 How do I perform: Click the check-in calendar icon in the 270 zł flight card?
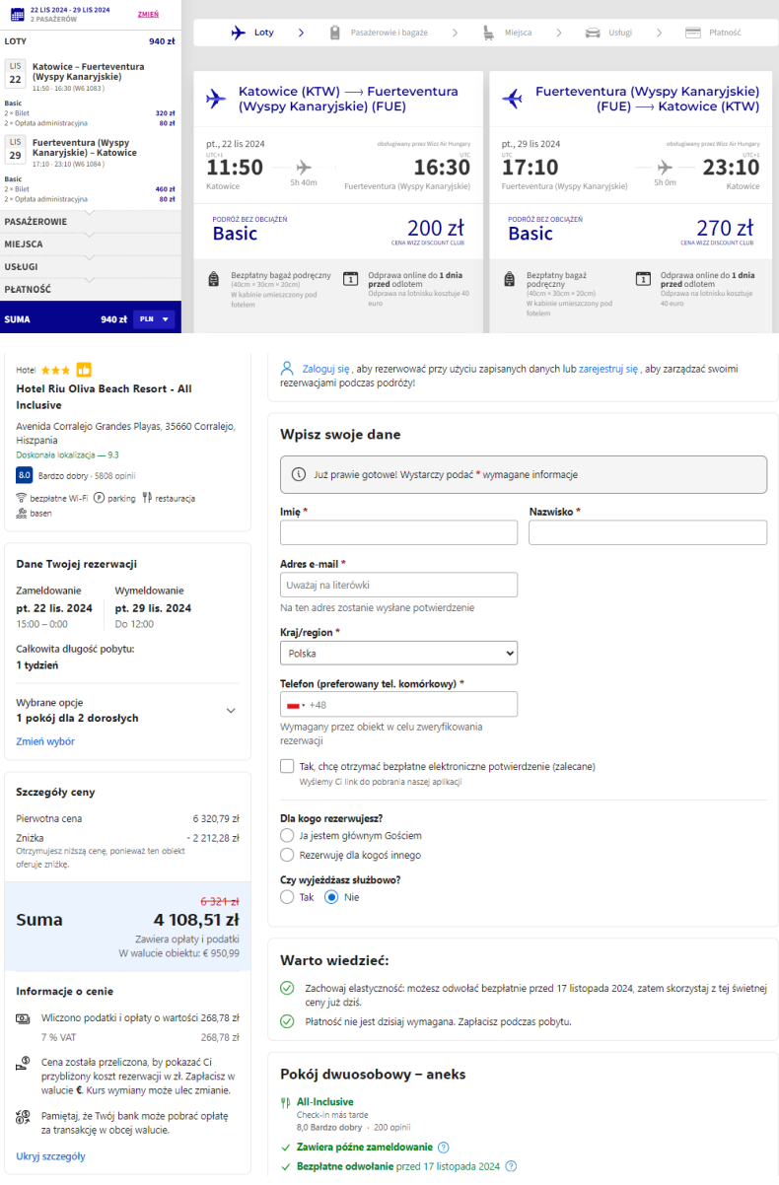click(x=644, y=278)
